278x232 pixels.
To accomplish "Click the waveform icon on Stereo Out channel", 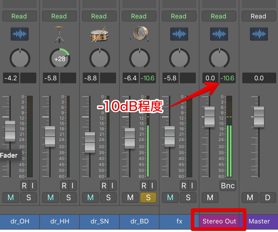I will point(219,34).
